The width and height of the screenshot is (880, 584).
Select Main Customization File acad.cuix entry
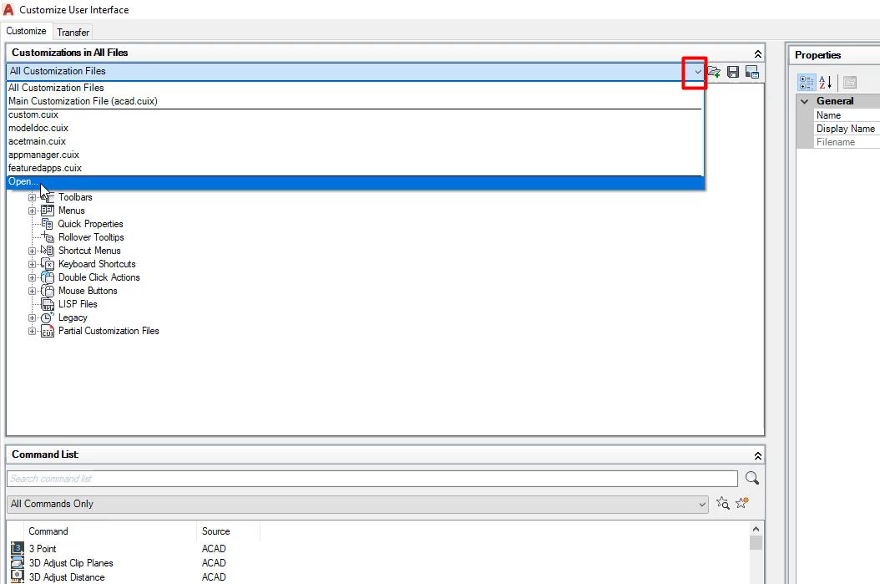coord(82,100)
